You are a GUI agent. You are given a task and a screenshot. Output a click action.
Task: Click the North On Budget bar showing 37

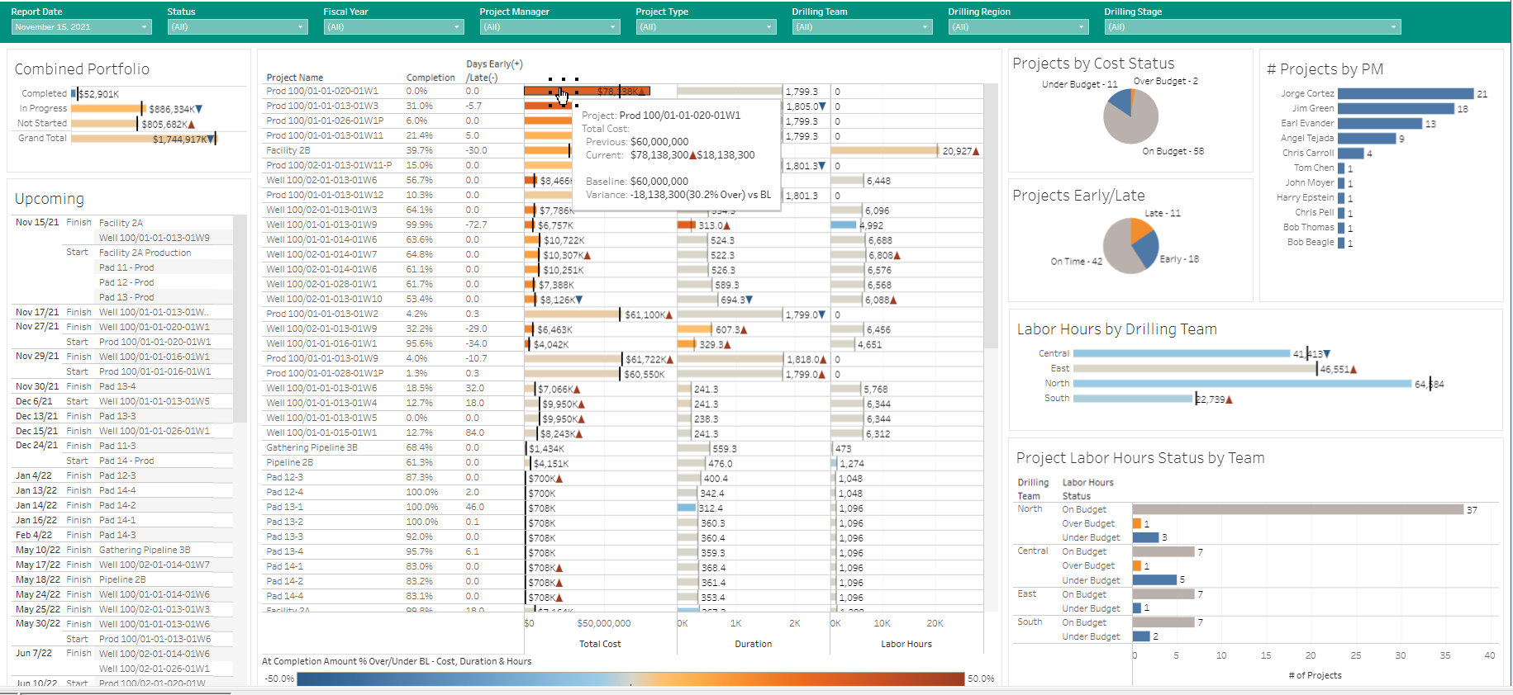[x=1297, y=510]
